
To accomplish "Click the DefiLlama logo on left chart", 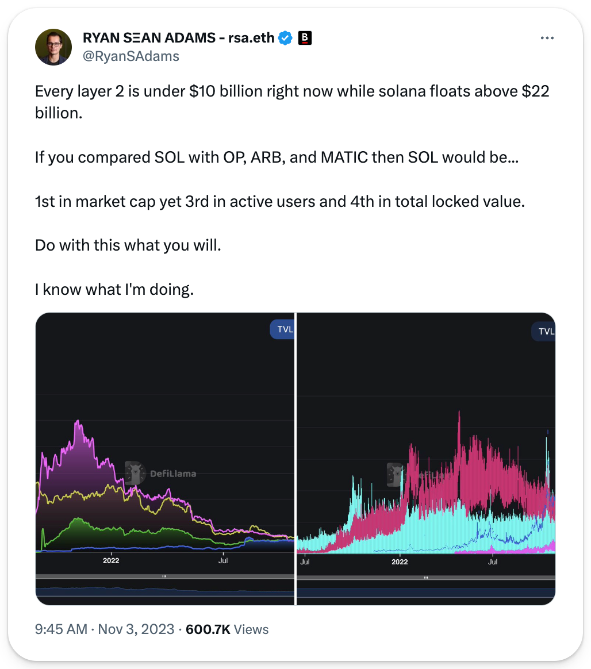I will [135, 472].
